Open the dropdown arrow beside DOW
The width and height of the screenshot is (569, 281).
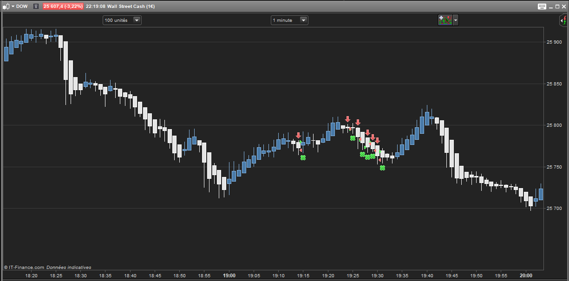pyautogui.click(x=13, y=7)
